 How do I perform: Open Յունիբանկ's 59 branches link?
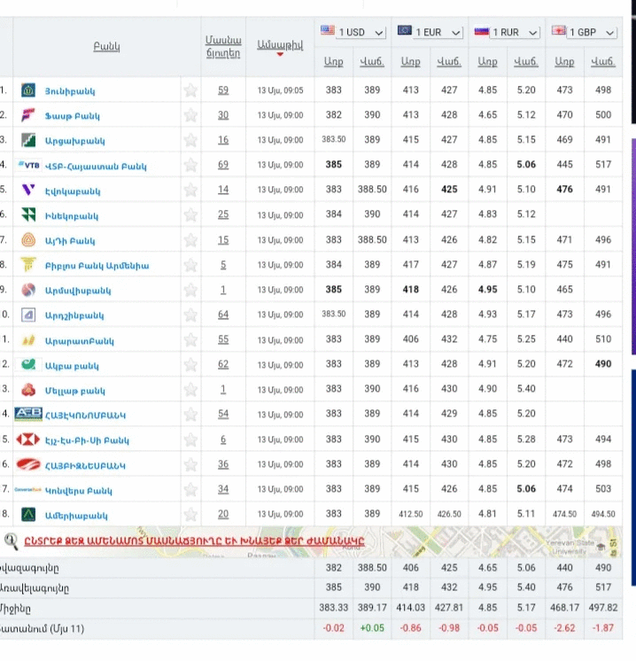223,90
